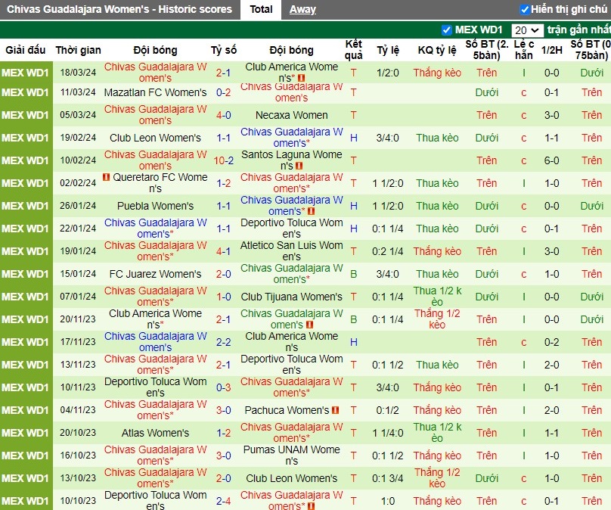This screenshot has height=510, width=611.
Task: Click odds value 1 1/4:0 in Atlas row
Action: click(388, 433)
